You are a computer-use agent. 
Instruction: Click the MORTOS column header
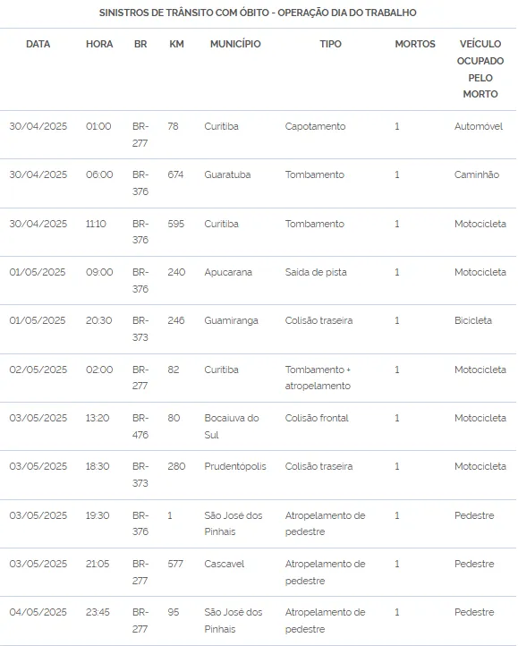tap(415, 44)
